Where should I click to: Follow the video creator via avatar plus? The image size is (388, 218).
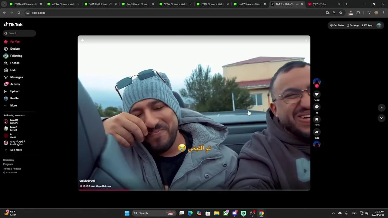point(317,86)
